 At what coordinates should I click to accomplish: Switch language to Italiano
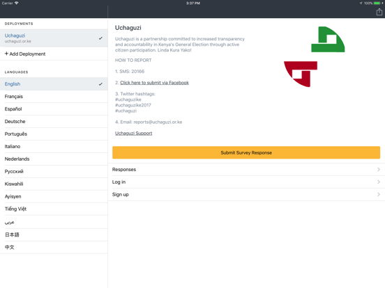pyautogui.click(x=54, y=147)
